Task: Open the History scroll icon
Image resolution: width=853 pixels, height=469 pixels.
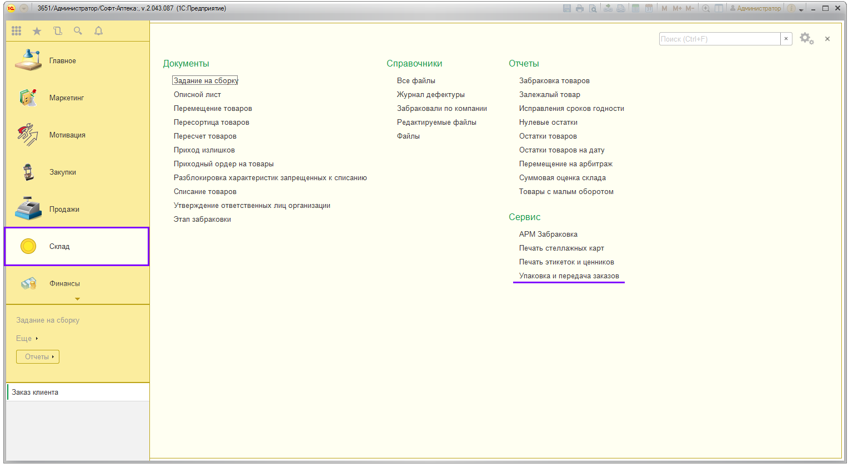Action: pos(58,31)
